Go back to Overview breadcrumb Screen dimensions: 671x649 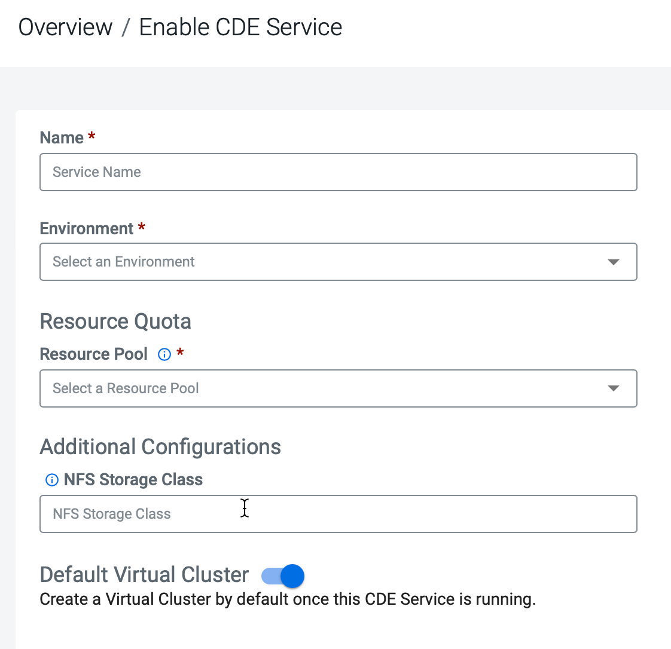(x=65, y=27)
